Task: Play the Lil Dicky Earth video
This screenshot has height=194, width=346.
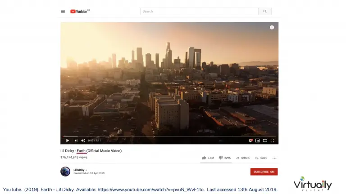Action: 68,141
